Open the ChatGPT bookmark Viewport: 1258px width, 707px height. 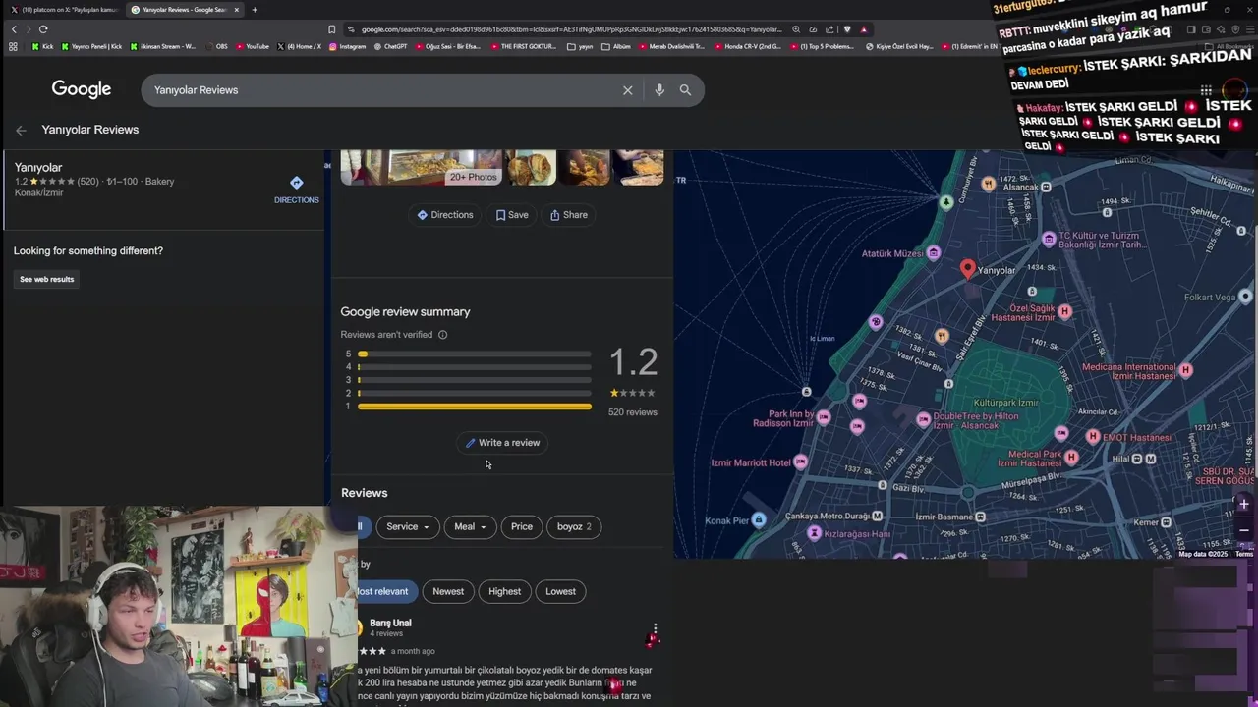(x=390, y=46)
